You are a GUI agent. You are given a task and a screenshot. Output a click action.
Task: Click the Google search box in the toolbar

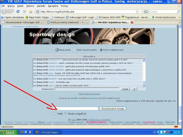tap(163, 12)
